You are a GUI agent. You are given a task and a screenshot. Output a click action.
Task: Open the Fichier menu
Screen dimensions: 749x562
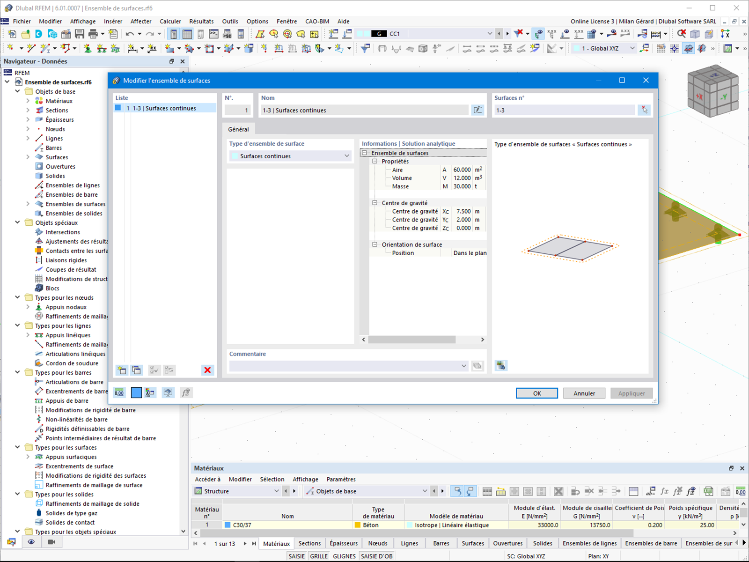(x=22, y=22)
